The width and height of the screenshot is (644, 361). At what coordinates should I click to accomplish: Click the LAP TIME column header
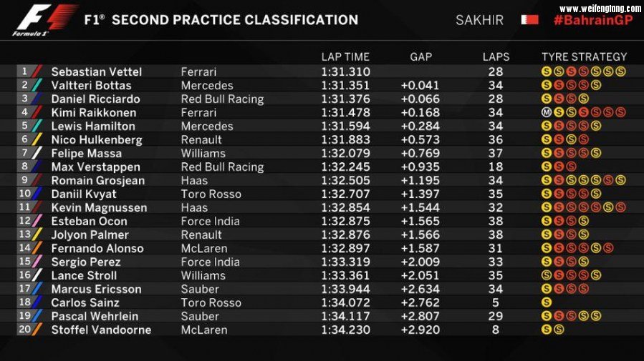345,56
